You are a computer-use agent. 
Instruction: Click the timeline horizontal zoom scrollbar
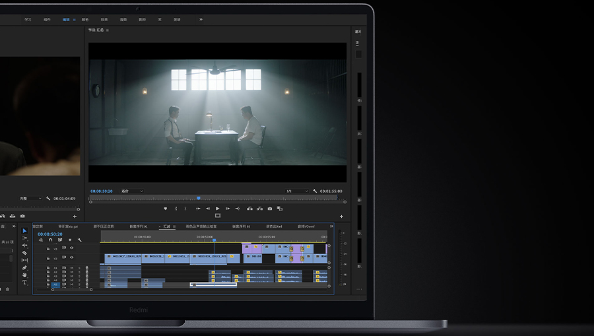tap(71, 290)
